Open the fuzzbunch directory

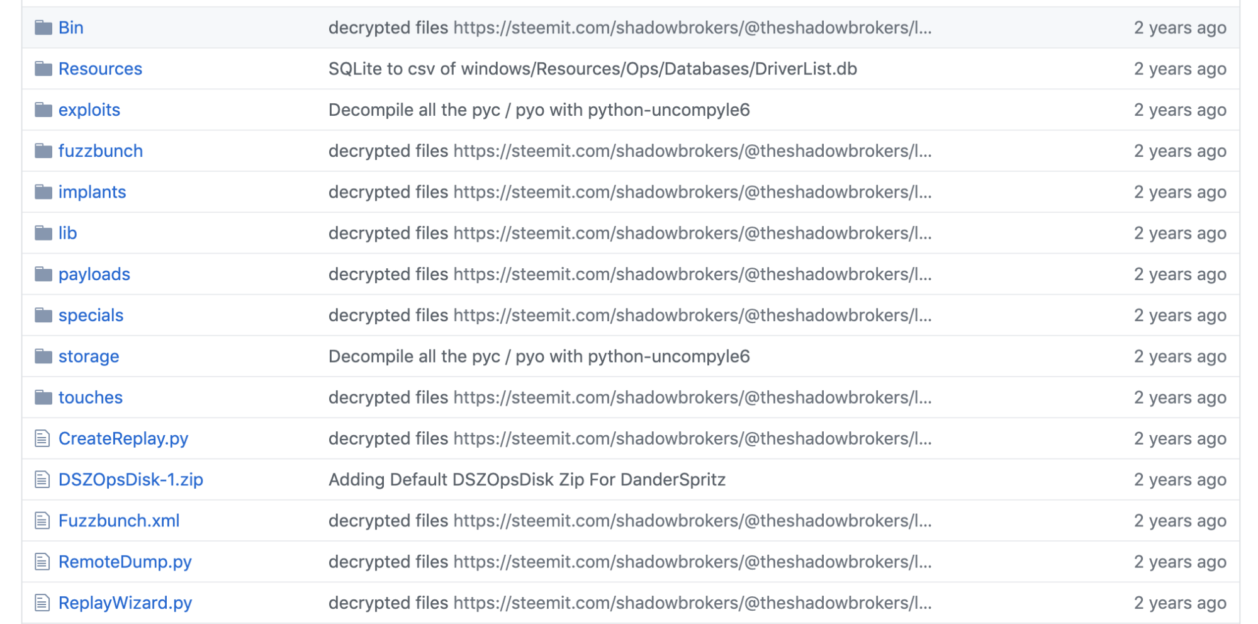tap(101, 151)
